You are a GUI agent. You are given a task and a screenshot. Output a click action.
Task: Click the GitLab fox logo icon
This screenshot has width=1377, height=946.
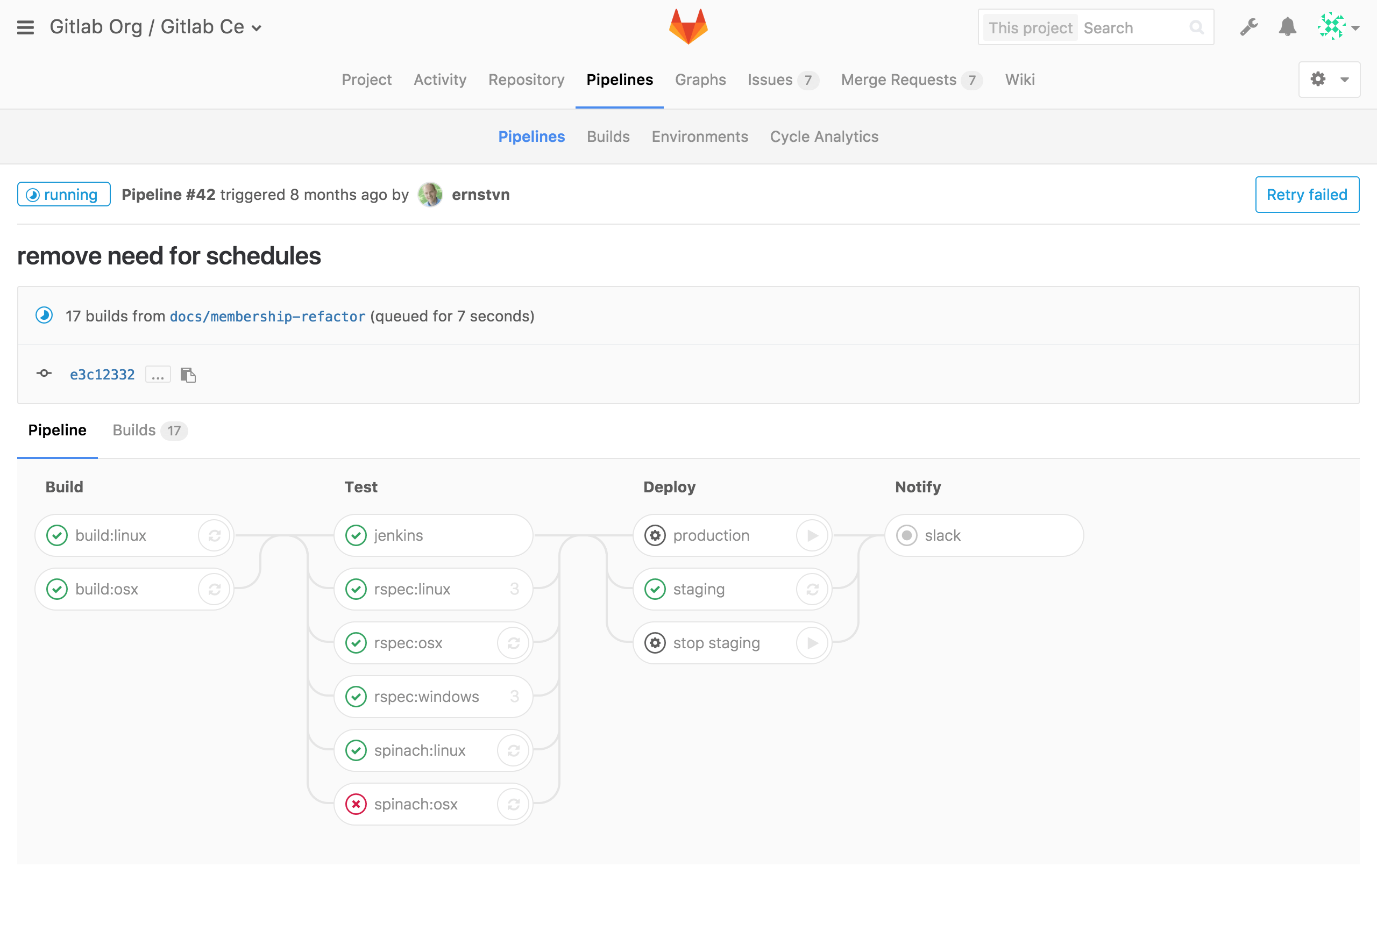[x=688, y=28]
